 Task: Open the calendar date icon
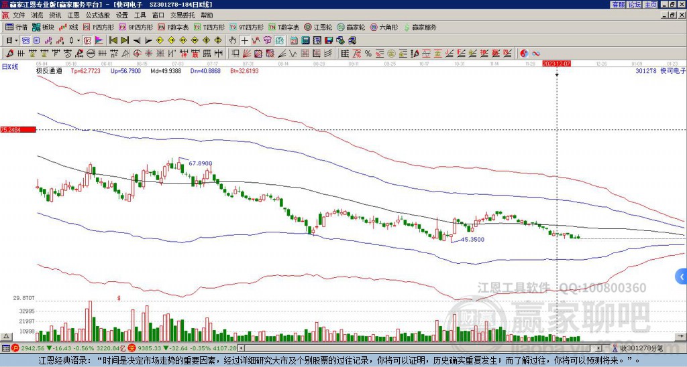(294, 41)
